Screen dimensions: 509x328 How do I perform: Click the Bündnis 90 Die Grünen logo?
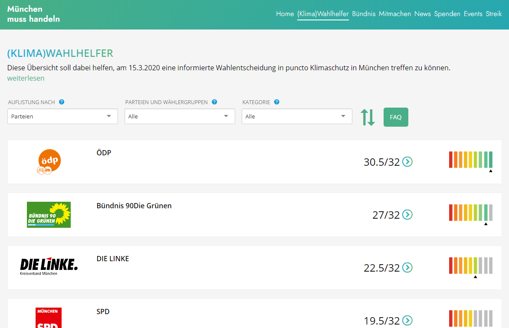point(49,215)
